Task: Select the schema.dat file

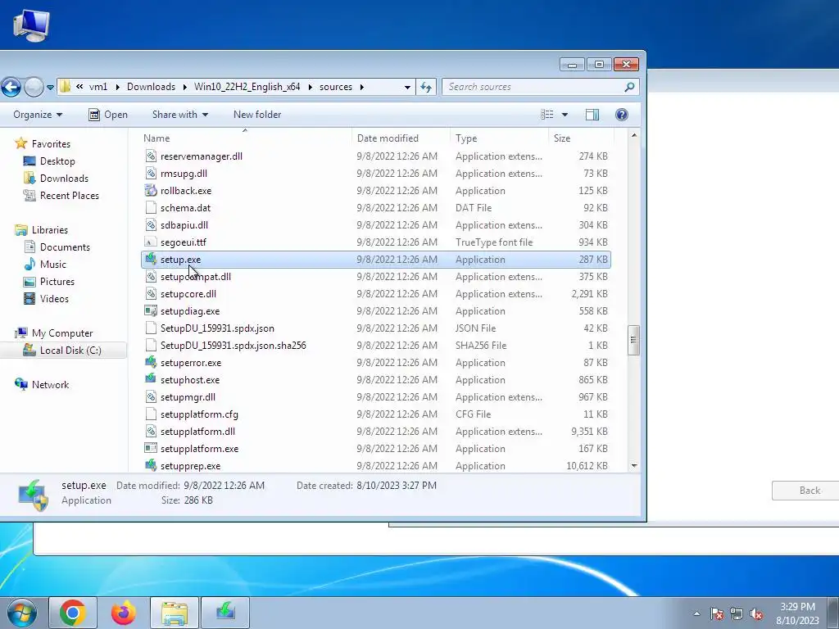Action: (x=185, y=207)
